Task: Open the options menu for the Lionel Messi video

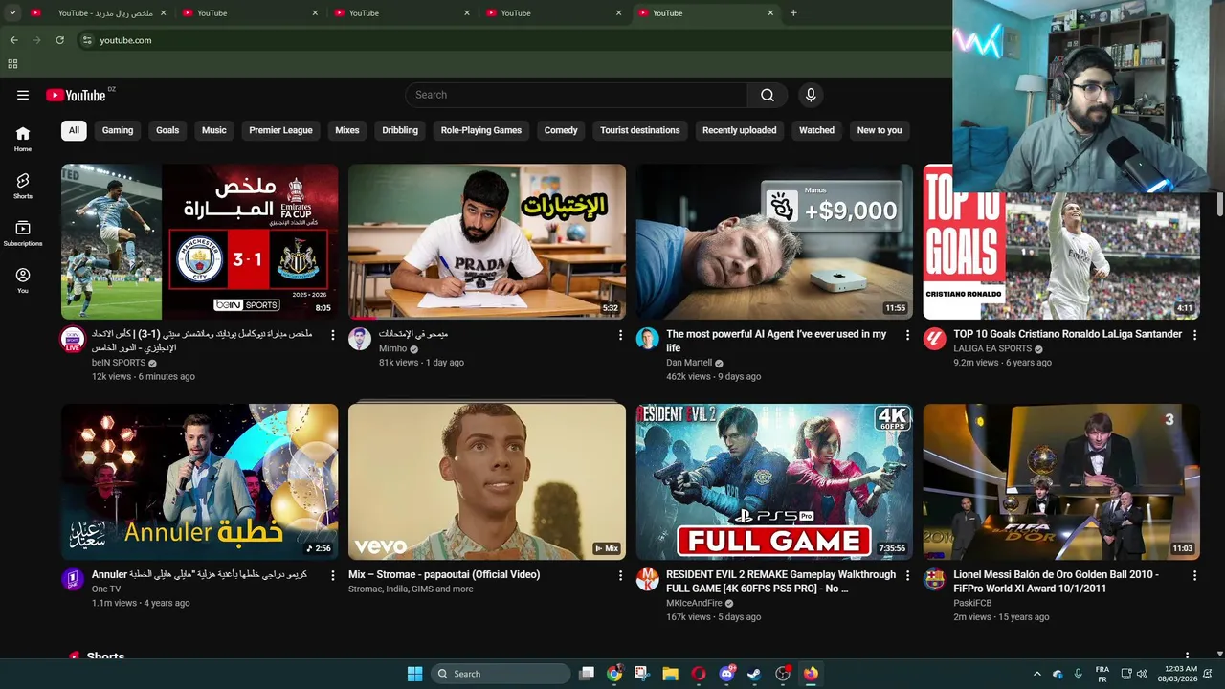Action: [1194, 575]
